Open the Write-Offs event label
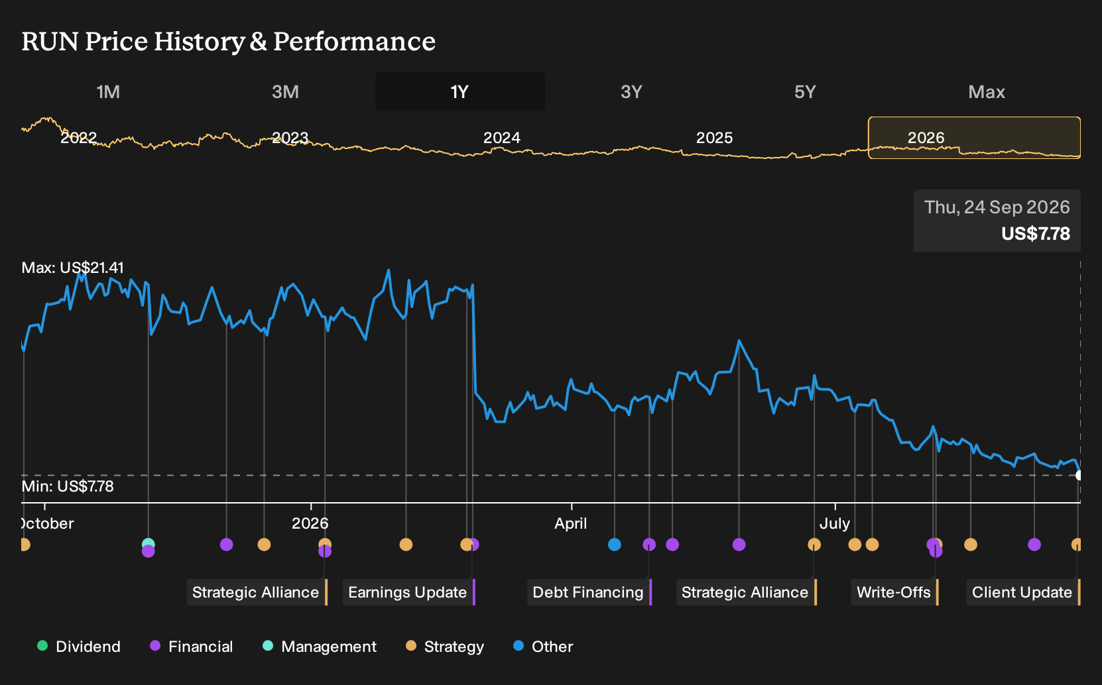Image resolution: width=1102 pixels, height=685 pixels. 895,592
